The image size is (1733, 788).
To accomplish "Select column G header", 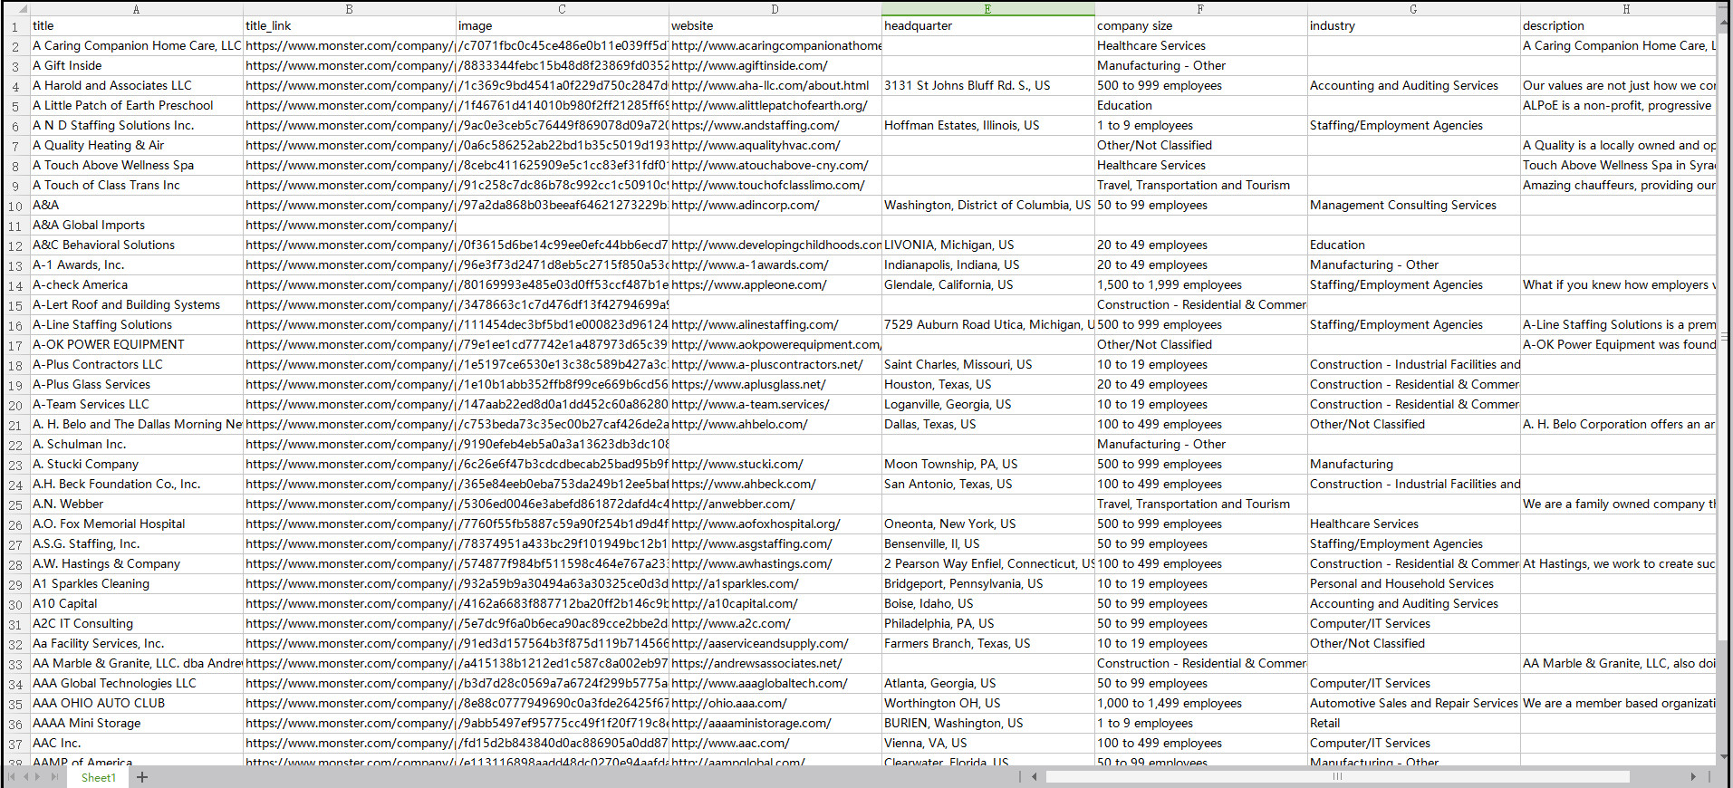I will pos(1413,9).
